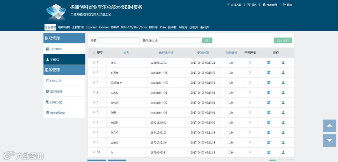Open service allocation icon for 张月明 row
338x162 pixels.
(269, 133)
